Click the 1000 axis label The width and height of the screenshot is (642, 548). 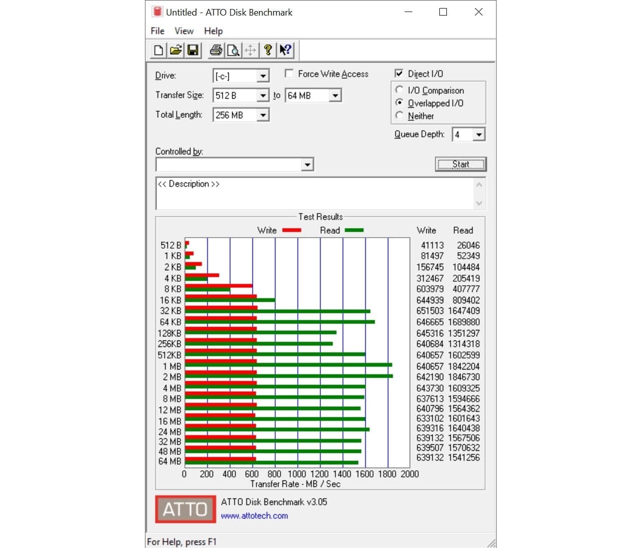(x=297, y=474)
